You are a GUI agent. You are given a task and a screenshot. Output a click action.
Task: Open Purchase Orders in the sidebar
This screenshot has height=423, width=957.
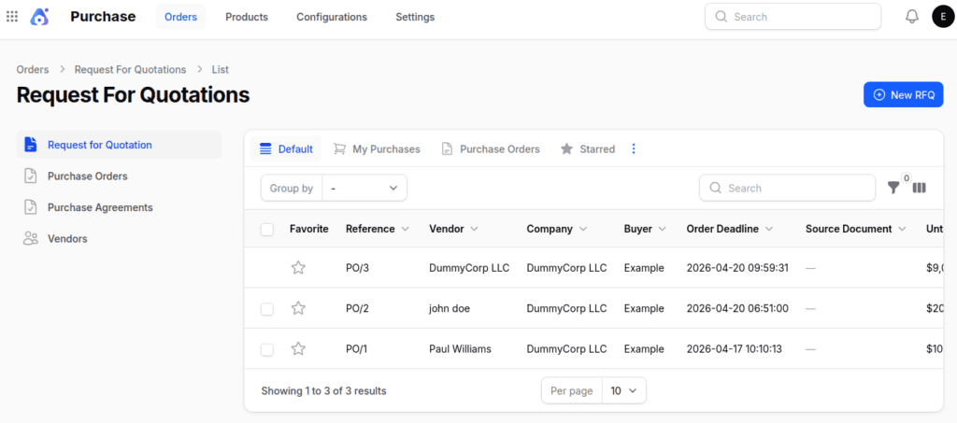click(119, 176)
